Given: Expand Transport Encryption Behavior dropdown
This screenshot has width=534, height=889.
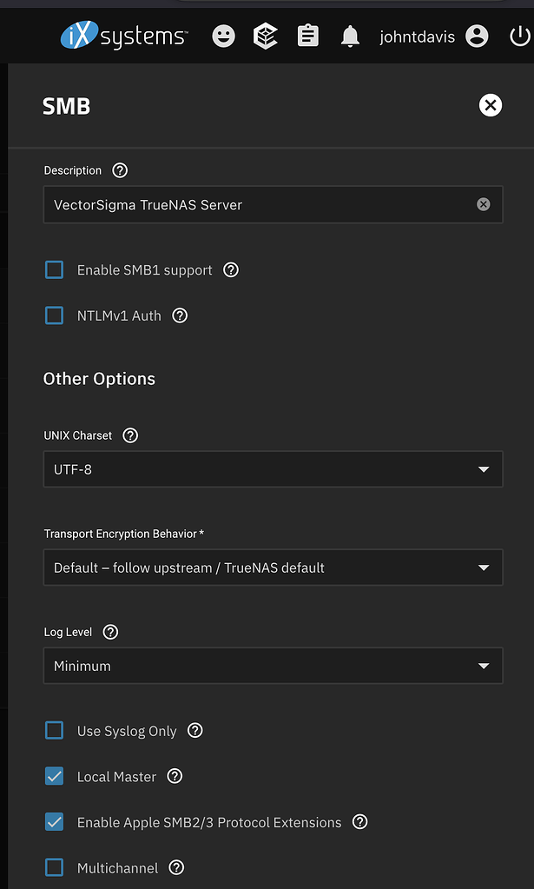Looking at the screenshot, I should pyautogui.click(x=273, y=567).
